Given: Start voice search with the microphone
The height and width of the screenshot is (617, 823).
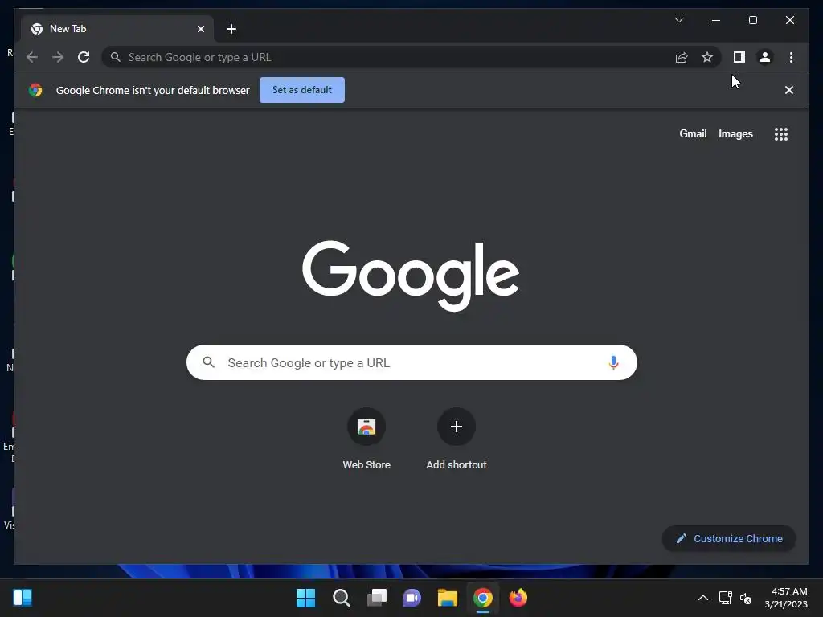Looking at the screenshot, I should (x=613, y=362).
